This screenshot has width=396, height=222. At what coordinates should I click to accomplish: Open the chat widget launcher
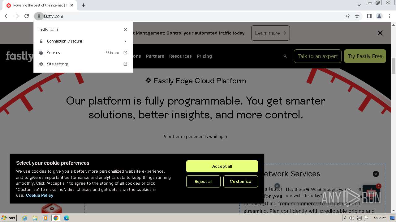click(x=371, y=194)
